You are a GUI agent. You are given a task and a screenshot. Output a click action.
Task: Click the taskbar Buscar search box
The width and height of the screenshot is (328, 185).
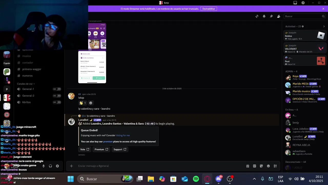106,179
